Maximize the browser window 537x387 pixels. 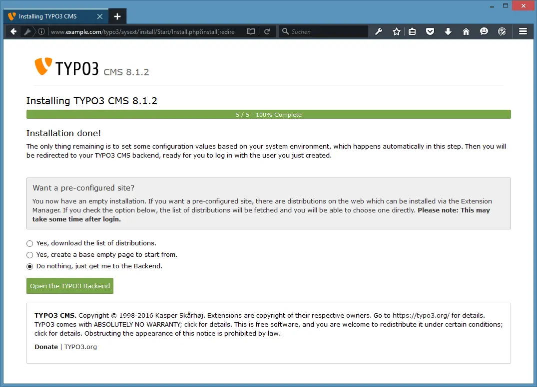506,6
